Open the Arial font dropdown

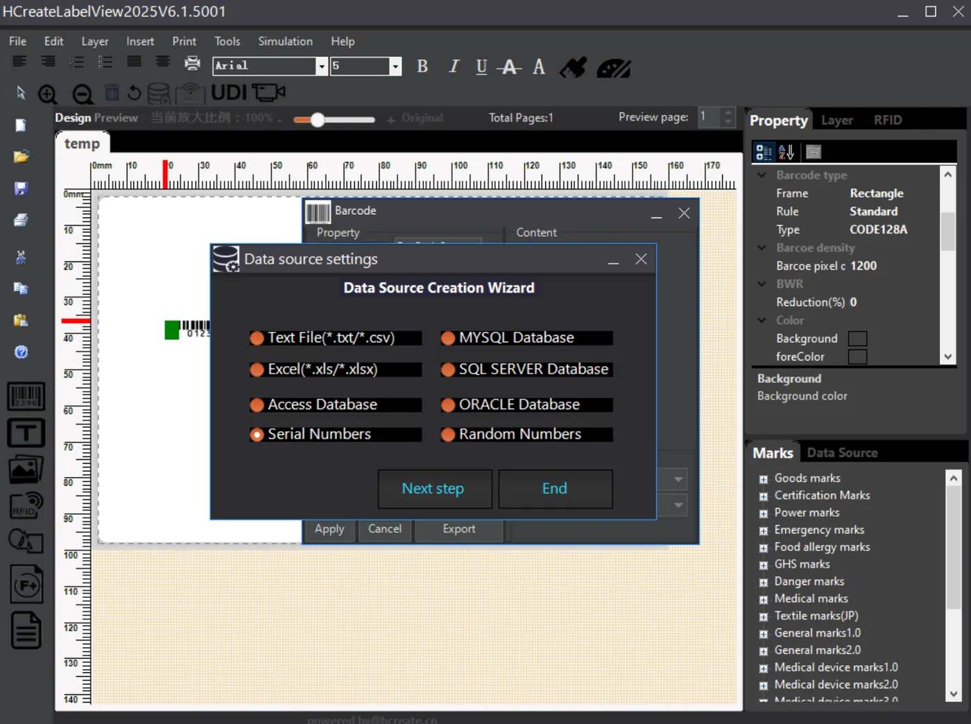pyautogui.click(x=321, y=66)
